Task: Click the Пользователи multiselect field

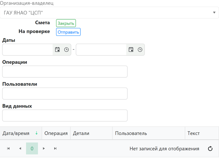Action: tap(65, 94)
